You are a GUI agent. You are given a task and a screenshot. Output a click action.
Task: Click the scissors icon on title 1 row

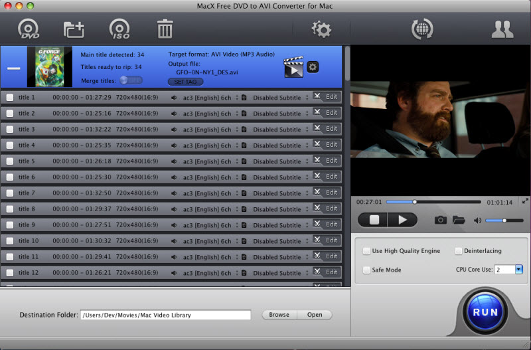pyautogui.click(x=317, y=96)
